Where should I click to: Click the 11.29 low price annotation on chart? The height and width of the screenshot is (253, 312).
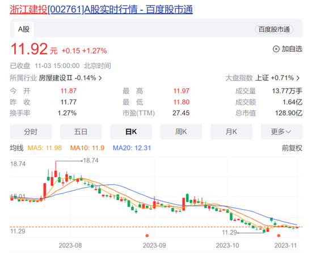pos(229,233)
